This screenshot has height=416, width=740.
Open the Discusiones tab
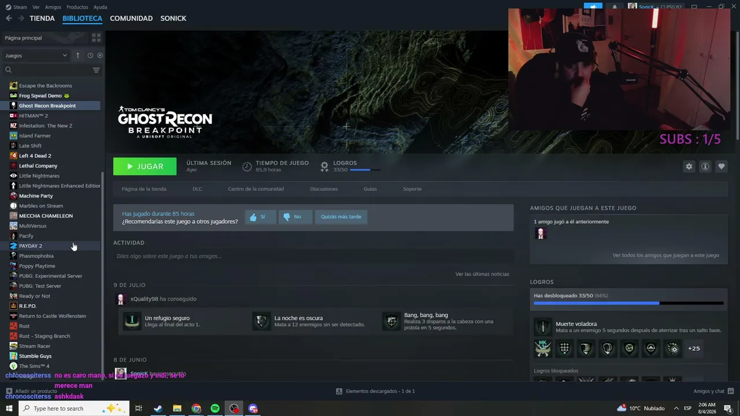click(324, 189)
